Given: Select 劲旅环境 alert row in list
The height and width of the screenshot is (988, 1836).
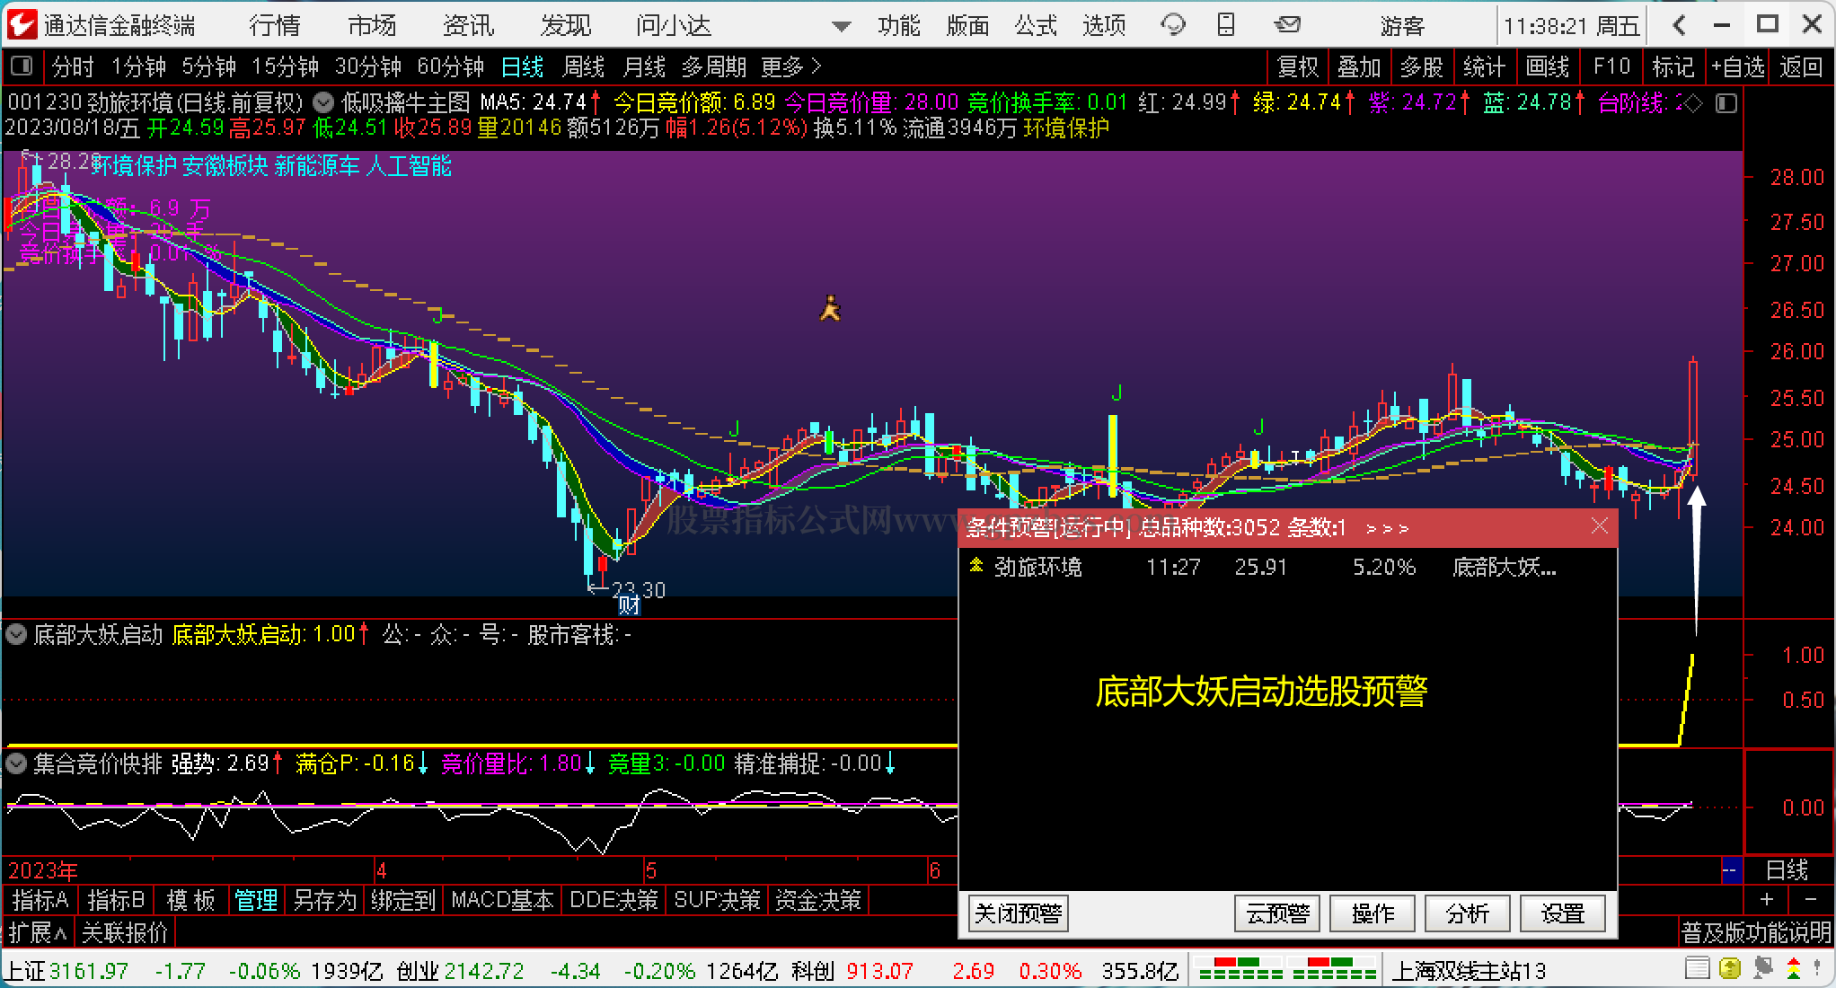Looking at the screenshot, I should coord(1038,567).
